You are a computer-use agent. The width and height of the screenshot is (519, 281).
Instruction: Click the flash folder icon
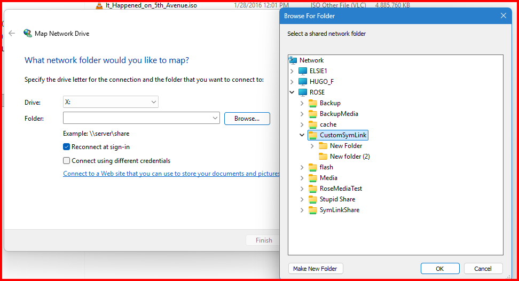(313, 167)
